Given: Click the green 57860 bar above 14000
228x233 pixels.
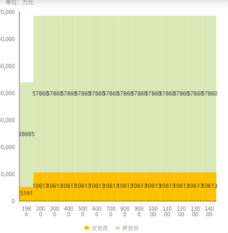Looking at the screenshot, I should pos(209,94).
